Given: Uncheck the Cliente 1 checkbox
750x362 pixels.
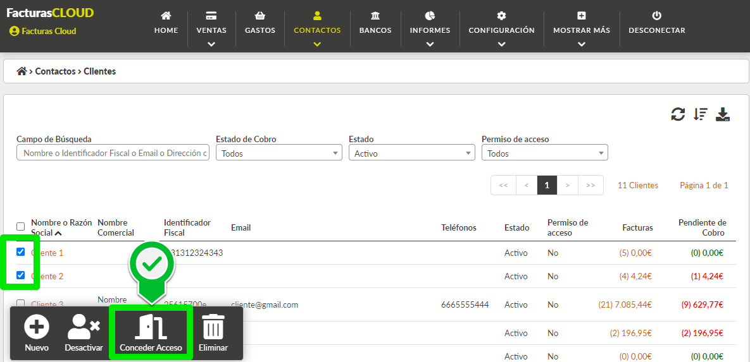Looking at the screenshot, I should (x=20, y=251).
